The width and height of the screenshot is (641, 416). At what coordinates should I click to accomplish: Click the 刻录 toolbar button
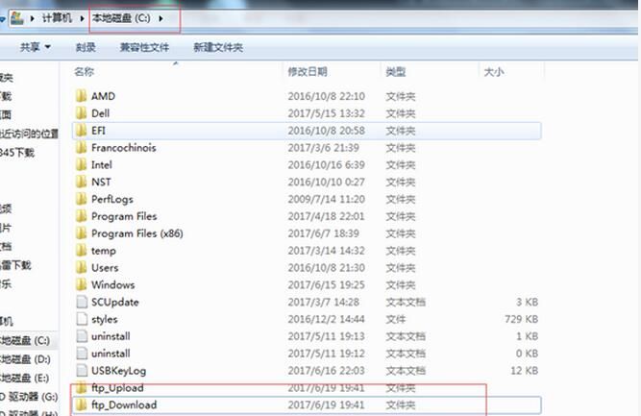86,47
